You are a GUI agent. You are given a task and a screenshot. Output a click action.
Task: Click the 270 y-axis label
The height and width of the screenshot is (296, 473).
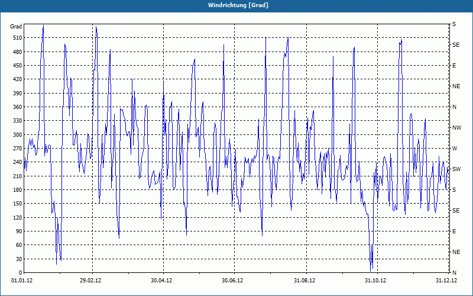[17, 149]
